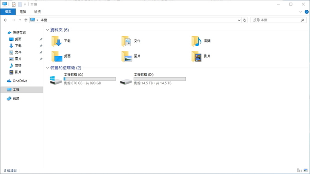
Task: Go back with the left arrow button
Action: [x=6, y=20]
